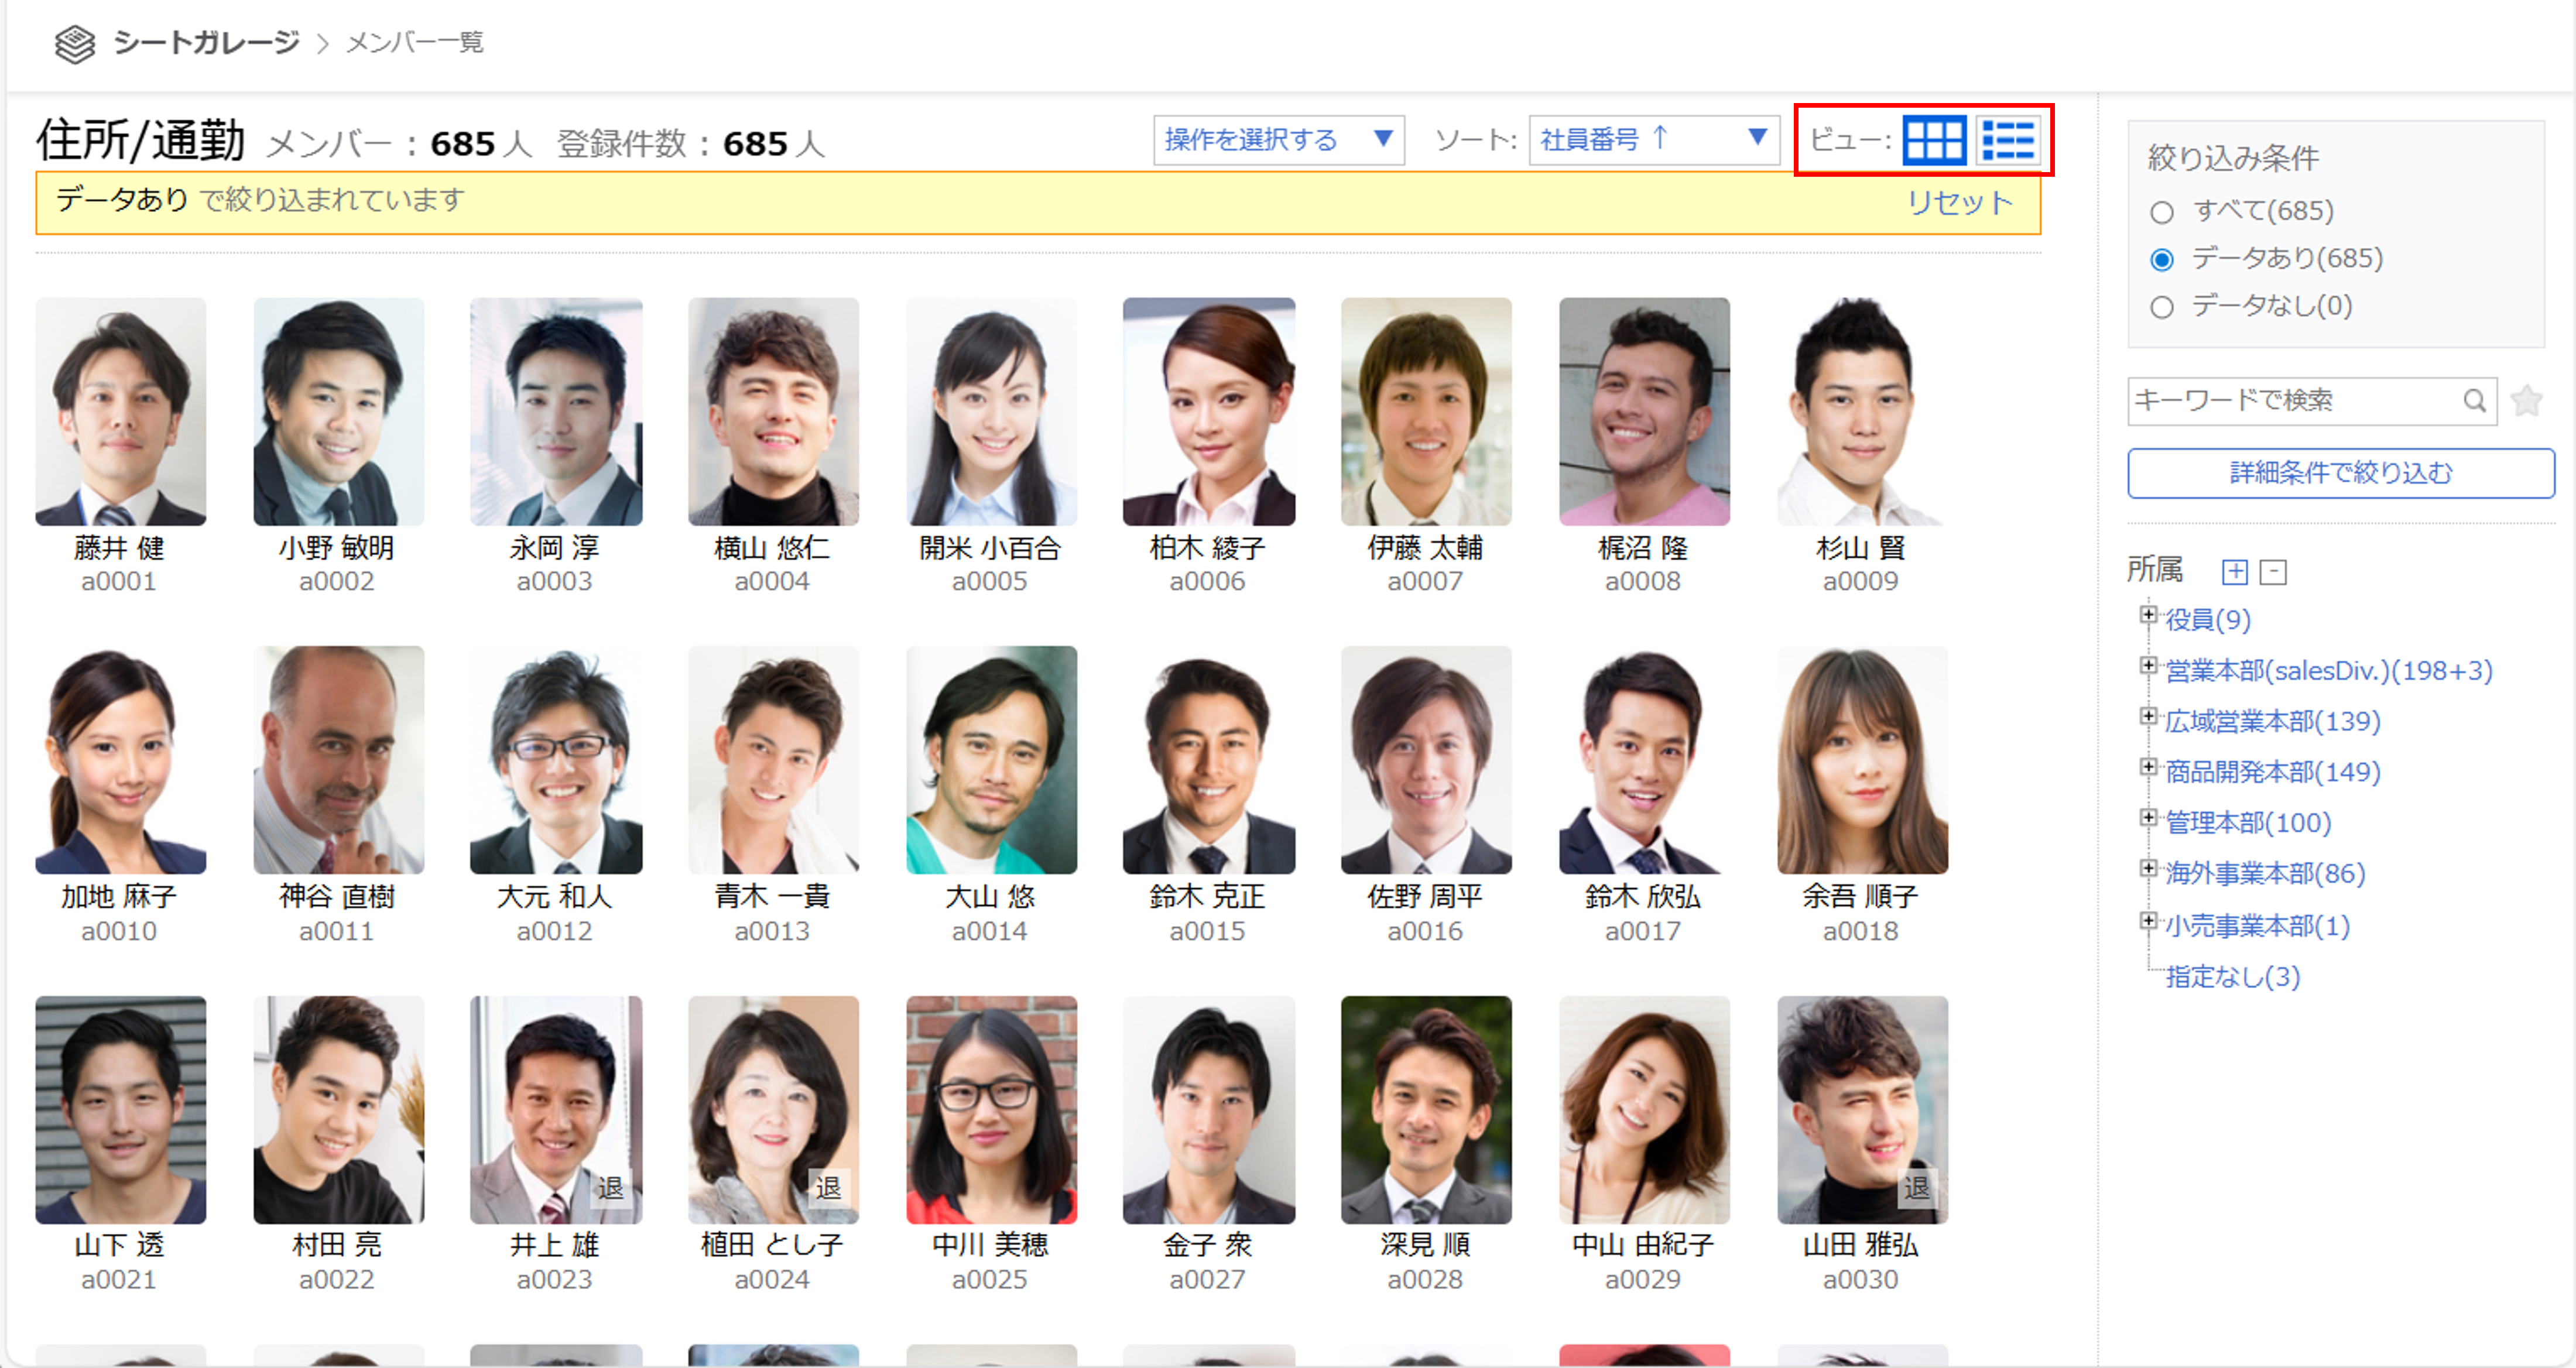Image resolution: width=2576 pixels, height=1368 pixels.
Task: Collapse all departments with minus icon
Action: tap(2274, 572)
